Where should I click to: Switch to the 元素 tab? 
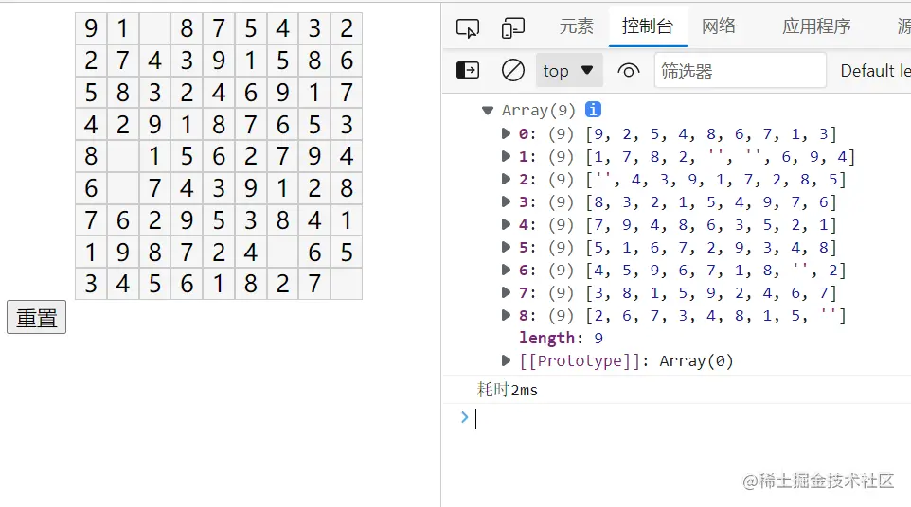coord(576,26)
